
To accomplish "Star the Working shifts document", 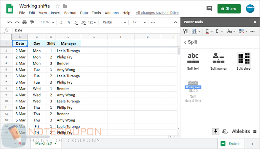I will pyautogui.click(x=58, y=6).
